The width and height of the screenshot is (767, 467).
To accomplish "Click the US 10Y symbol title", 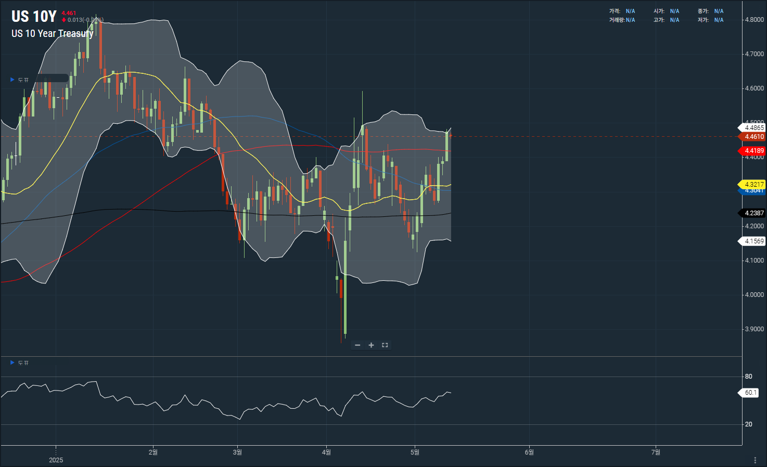I will click(34, 17).
